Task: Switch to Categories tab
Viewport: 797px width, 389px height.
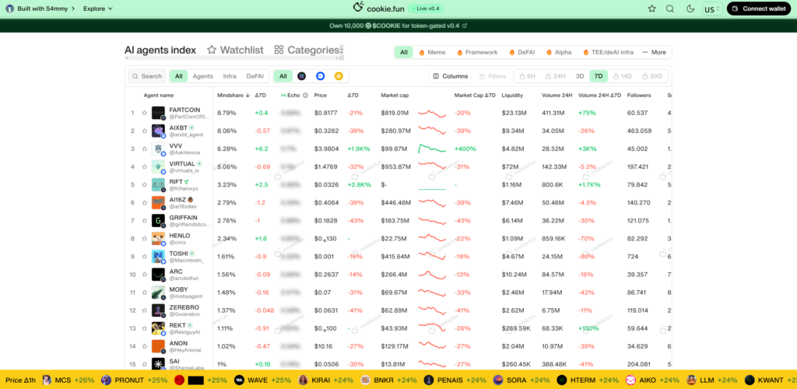Action: (x=307, y=50)
